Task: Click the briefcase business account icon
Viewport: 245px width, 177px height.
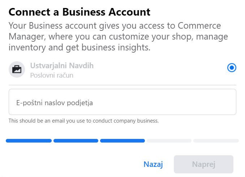Action: click(x=17, y=69)
